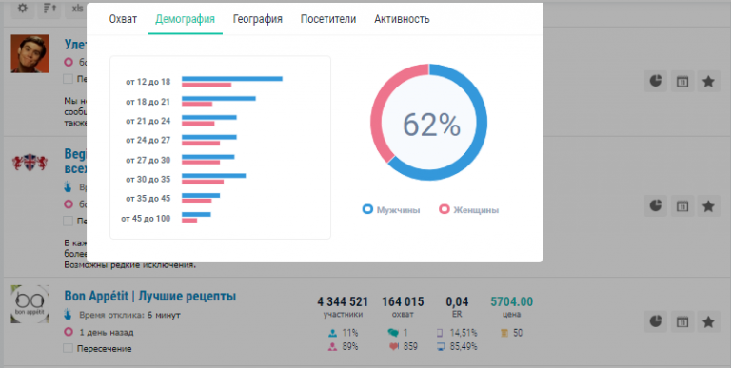Click the likes heart icon showing 859
This screenshot has width=731, height=368.
[x=394, y=346]
